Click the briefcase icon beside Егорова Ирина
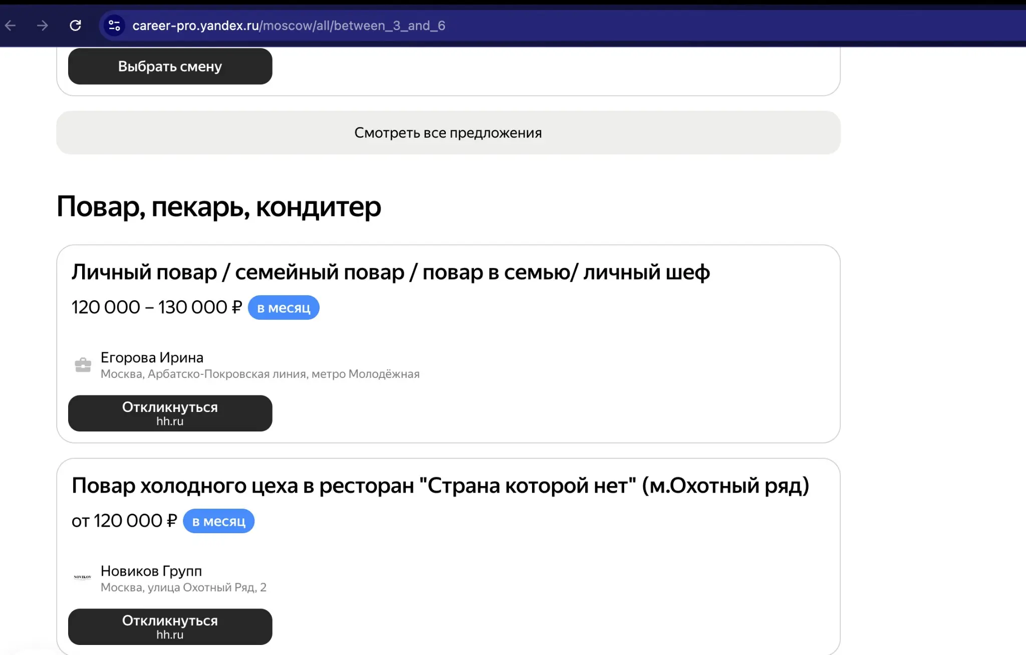Viewport: 1026px width, 655px height. pos(83,365)
